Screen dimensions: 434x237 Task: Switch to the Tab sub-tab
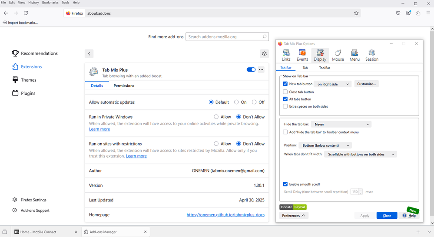click(305, 68)
